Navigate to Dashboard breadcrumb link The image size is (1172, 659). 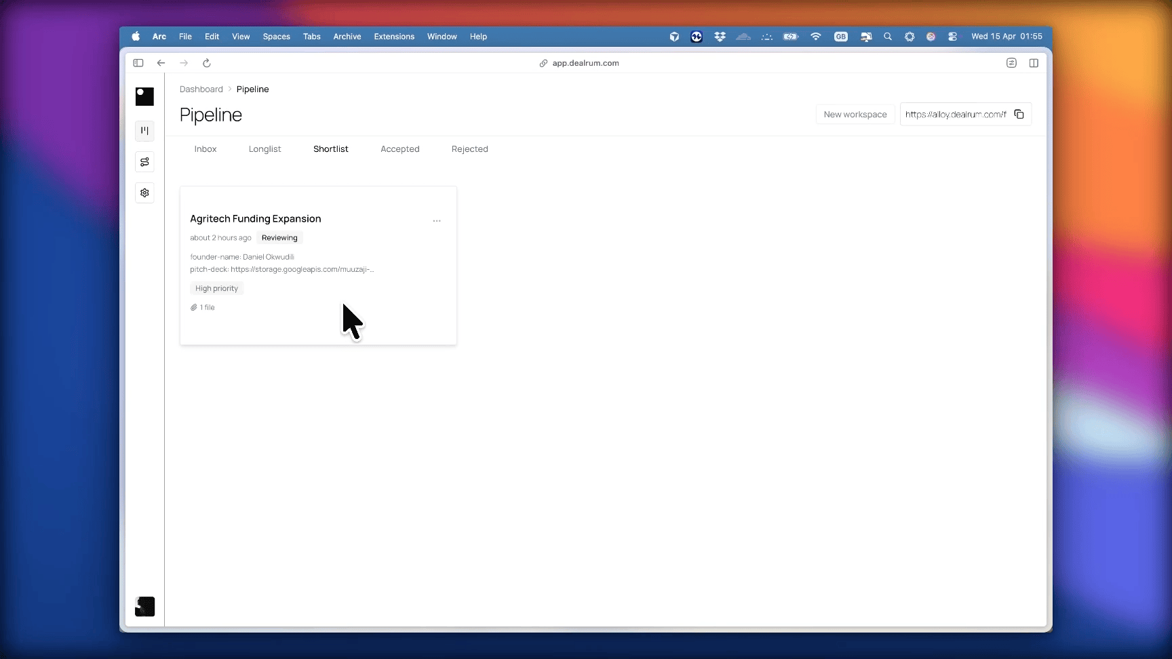201,89
